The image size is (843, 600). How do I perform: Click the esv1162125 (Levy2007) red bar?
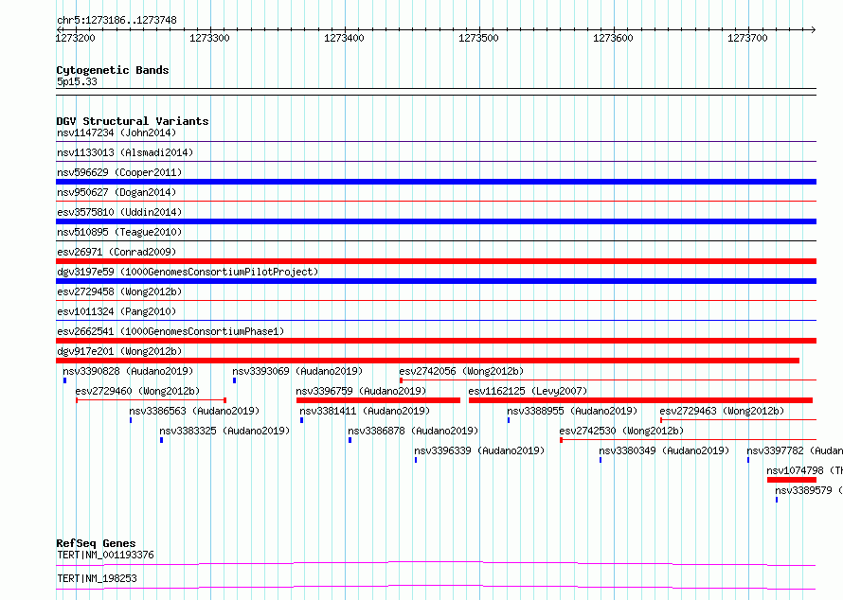[640, 400]
